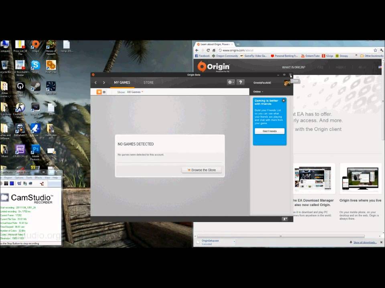Click the Find Friends button
This screenshot has height=288, width=385.
[x=269, y=131]
